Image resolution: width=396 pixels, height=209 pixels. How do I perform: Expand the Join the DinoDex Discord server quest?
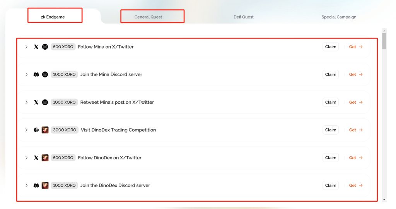[x=26, y=185]
